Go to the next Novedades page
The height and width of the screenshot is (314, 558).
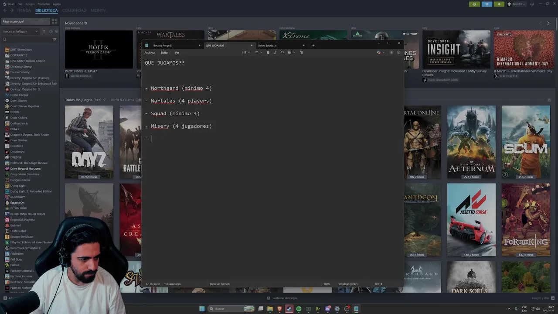[x=548, y=23]
